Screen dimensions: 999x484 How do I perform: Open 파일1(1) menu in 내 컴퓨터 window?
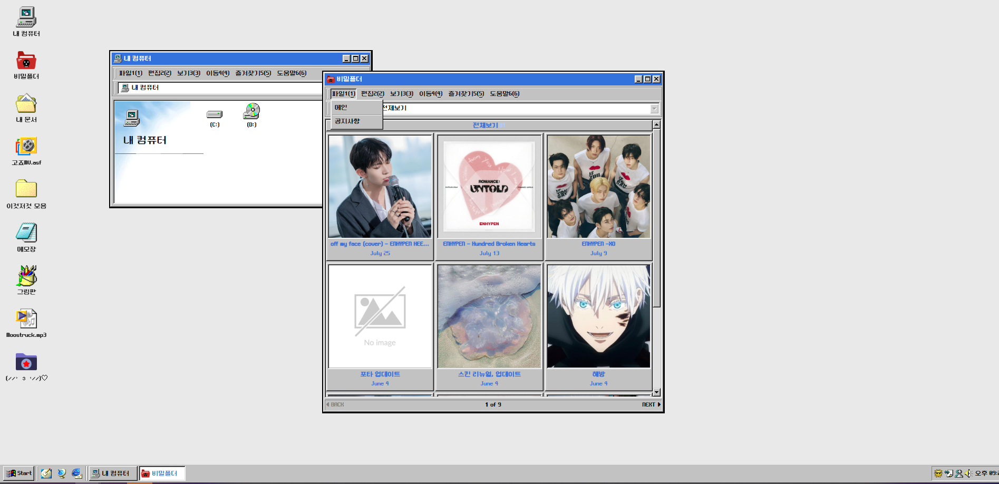(x=130, y=73)
